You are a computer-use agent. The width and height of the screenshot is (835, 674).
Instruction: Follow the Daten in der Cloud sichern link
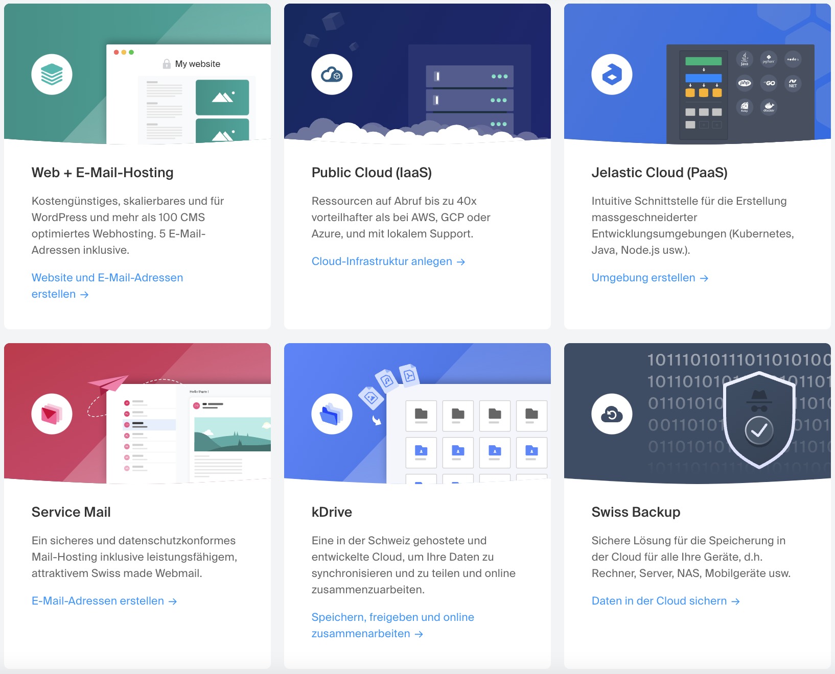666,601
